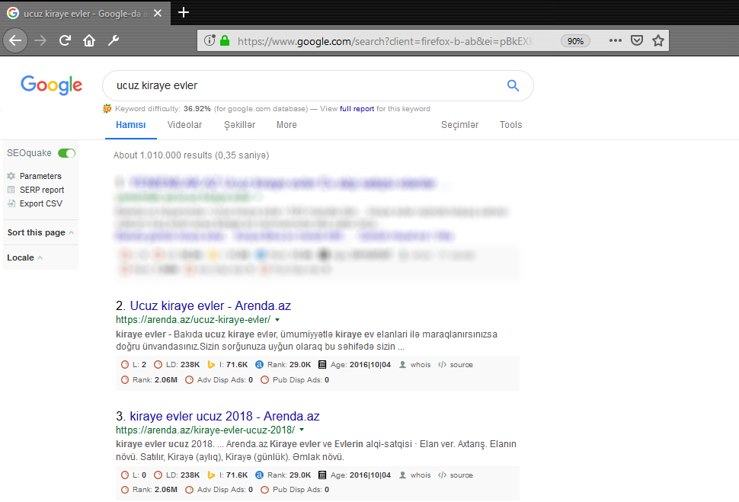This screenshot has height=502, width=739.
Task: Open dropdown arrow next to arenda.az/ucuz-kiraye-evler URL
Action: [277, 320]
